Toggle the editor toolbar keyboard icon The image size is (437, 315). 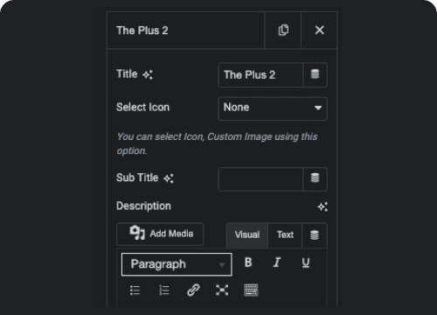point(251,290)
